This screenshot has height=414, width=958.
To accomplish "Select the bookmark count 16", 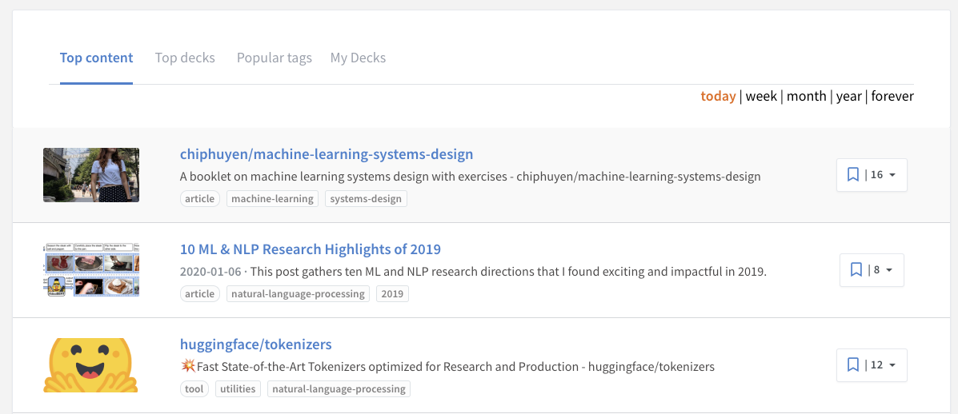I will point(876,175).
